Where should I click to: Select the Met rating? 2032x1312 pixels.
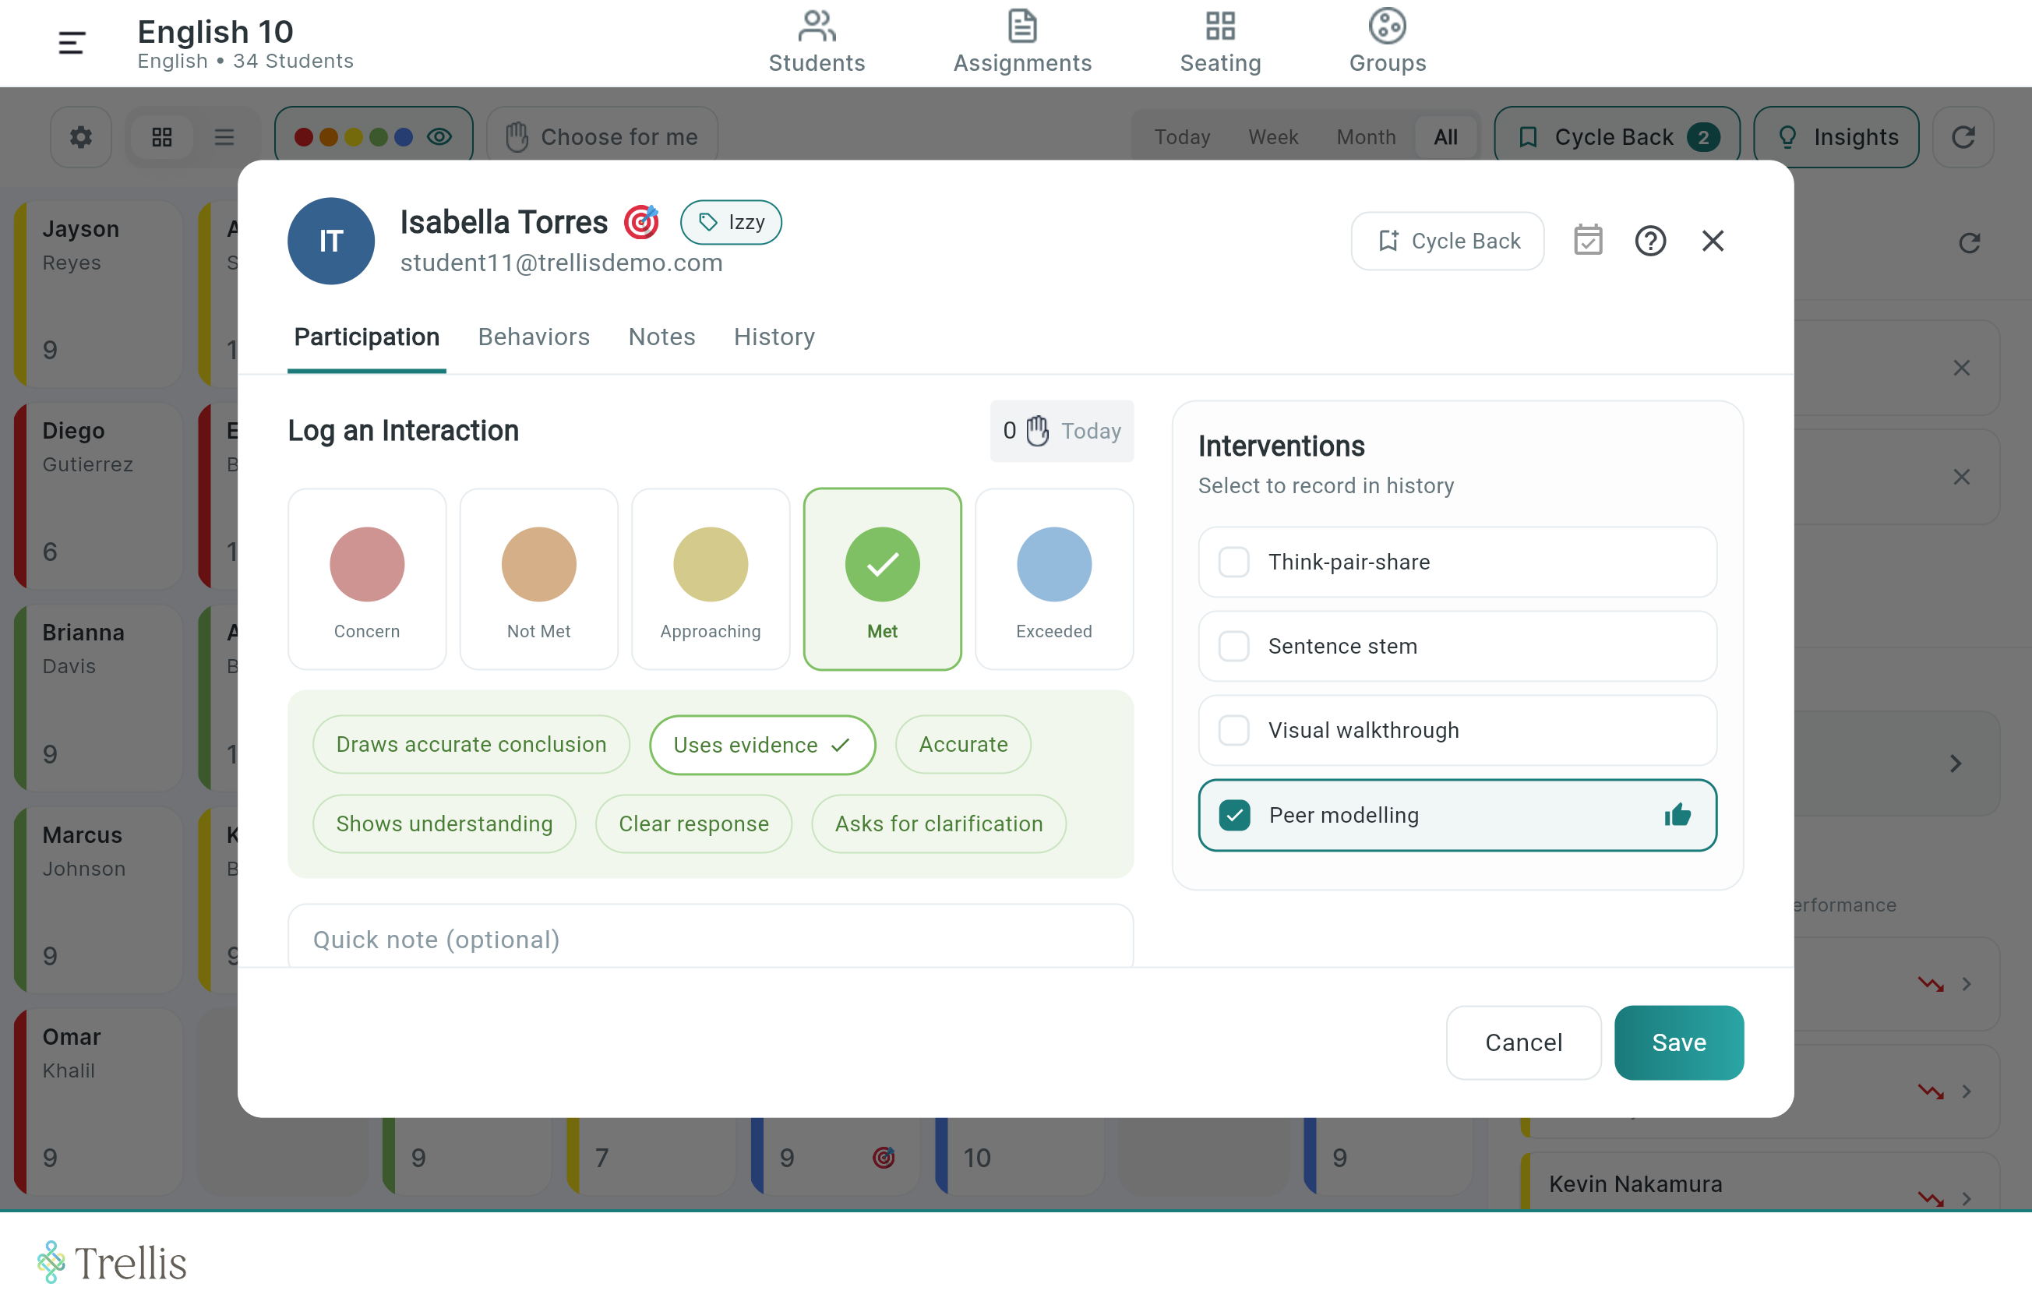tap(882, 580)
